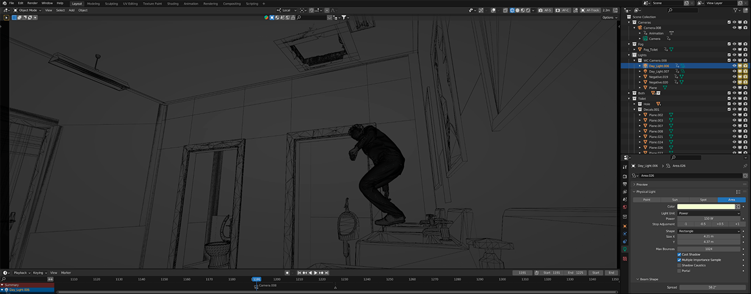Screen dimensions: 751x294
Task: Select the Spot light type button
Action: [703, 199]
